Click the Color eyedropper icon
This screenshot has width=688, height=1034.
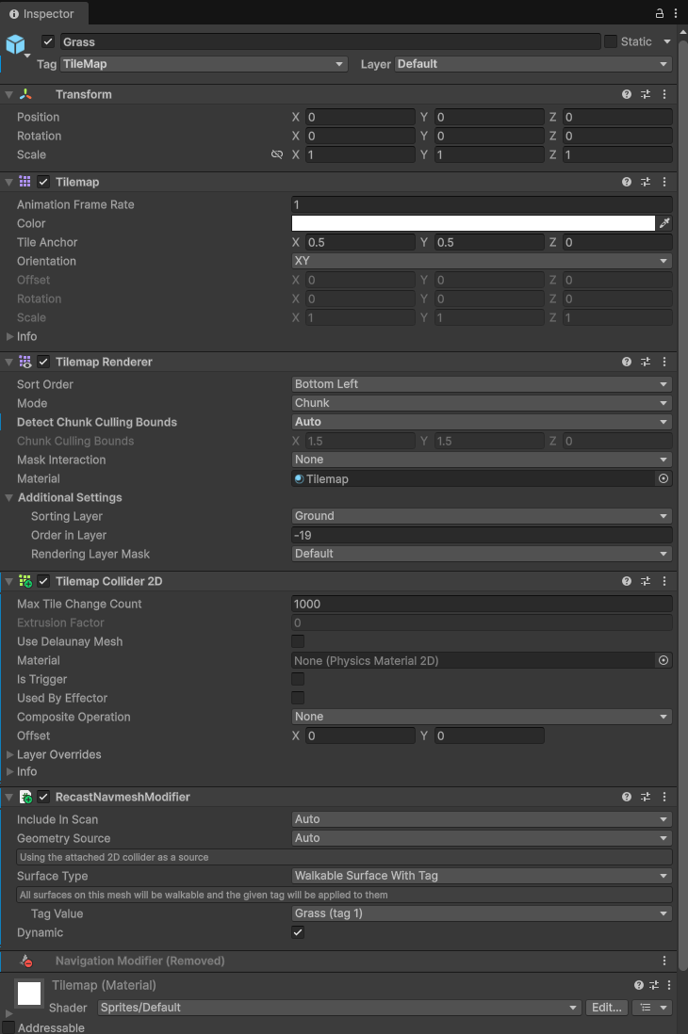point(664,223)
